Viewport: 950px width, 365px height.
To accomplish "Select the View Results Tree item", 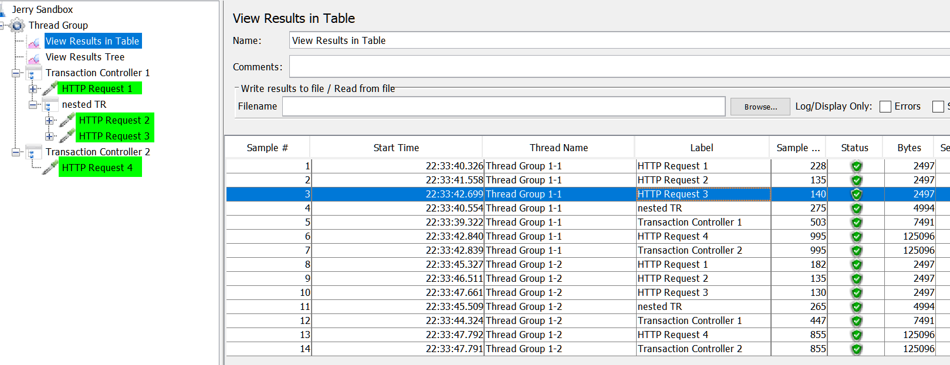I will [x=85, y=57].
